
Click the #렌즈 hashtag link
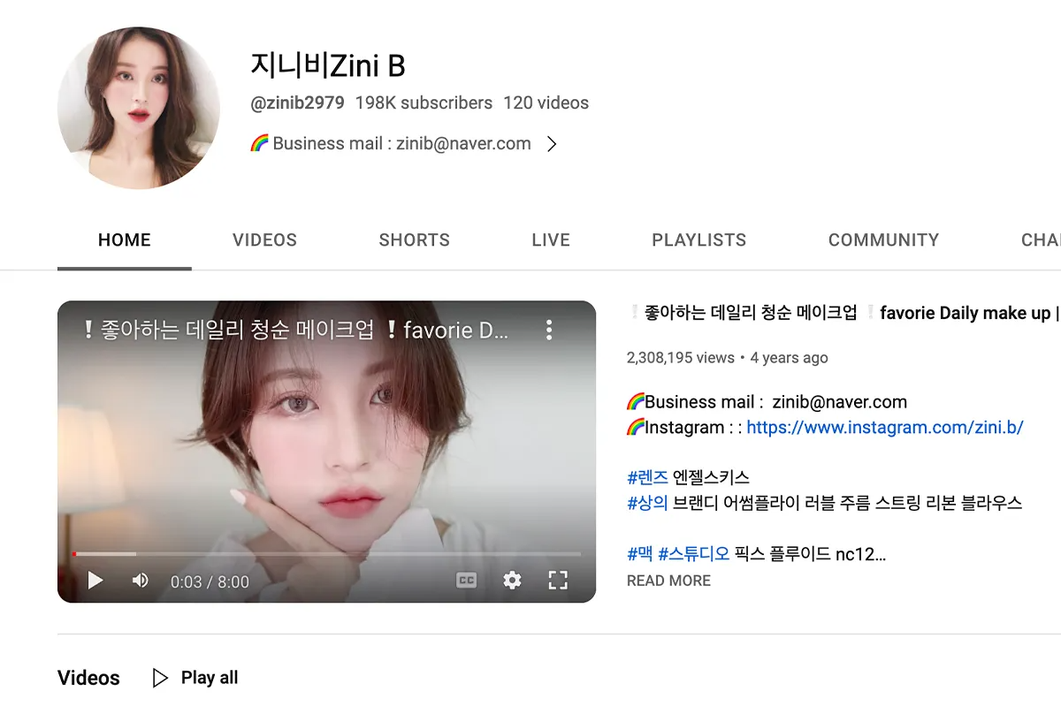[x=647, y=477]
